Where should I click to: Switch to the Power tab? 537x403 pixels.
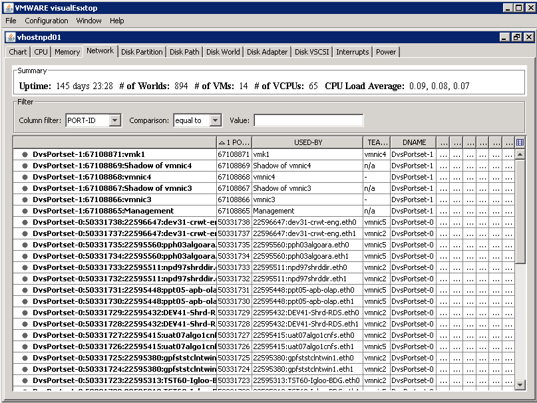click(386, 52)
